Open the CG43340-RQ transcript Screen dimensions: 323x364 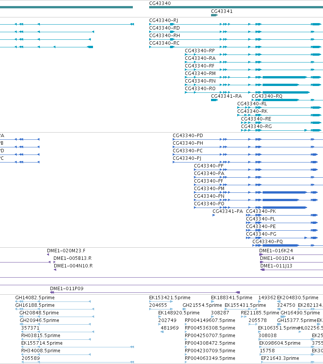point(267,96)
